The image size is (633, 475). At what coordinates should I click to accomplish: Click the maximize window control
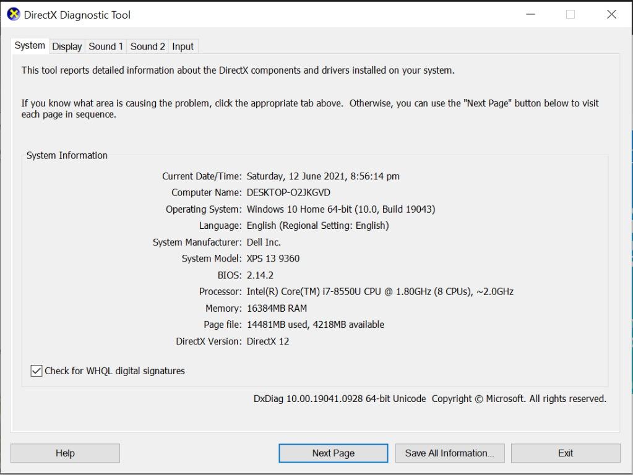click(x=570, y=14)
